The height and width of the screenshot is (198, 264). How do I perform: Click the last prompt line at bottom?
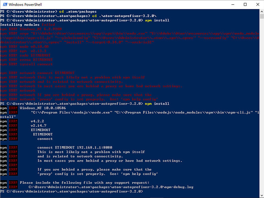[71, 191]
